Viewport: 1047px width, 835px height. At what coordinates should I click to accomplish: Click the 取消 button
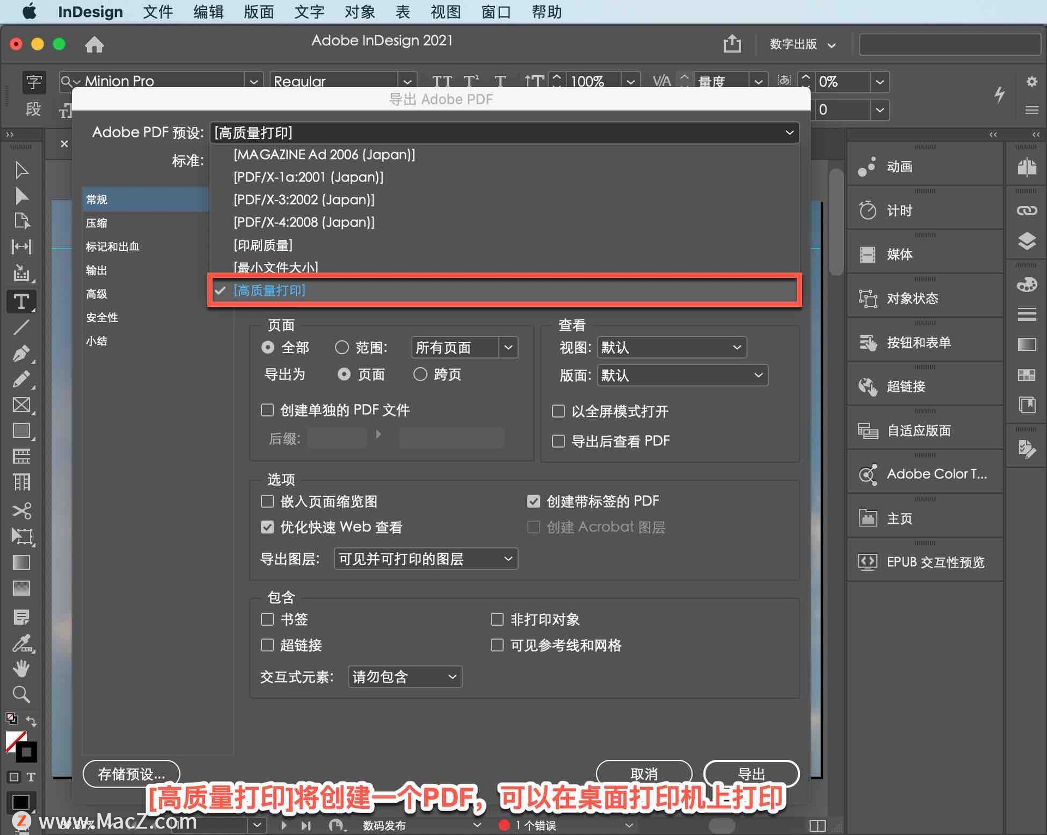tap(644, 774)
